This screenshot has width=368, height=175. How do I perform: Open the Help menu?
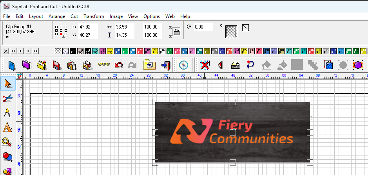pos(185,16)
